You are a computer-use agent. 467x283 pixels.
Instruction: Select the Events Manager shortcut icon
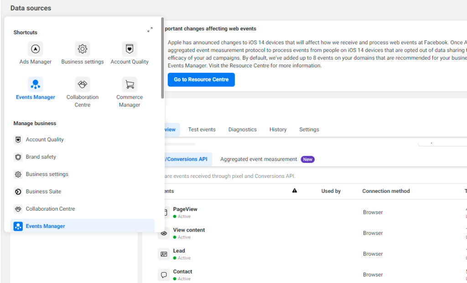36,85
